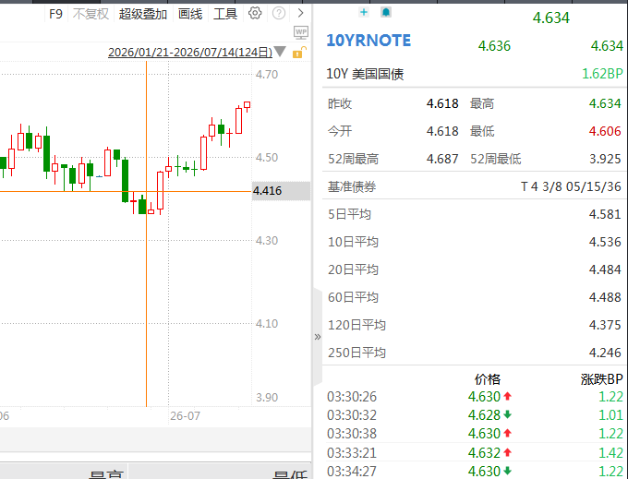
Task: Click the 基准债券 T 4 3/8 05/15/36 row
Action: (474, 186)
